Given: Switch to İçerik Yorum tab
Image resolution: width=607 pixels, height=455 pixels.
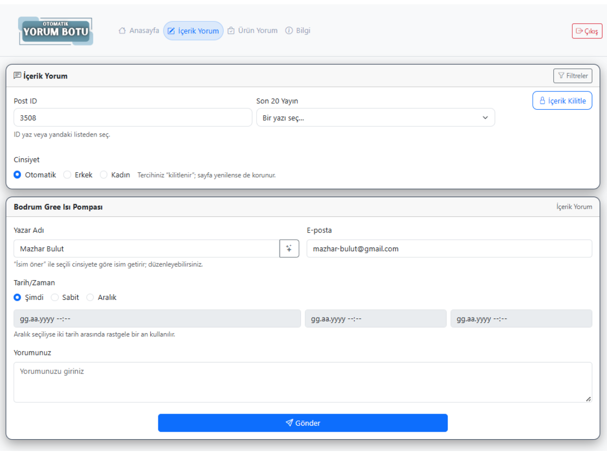Looking at the screenshot, I should pyautogui.click(x=193, y=31).
